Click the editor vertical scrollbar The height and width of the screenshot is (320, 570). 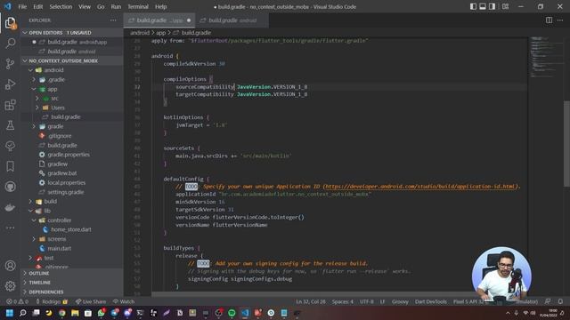pos(566,145)
